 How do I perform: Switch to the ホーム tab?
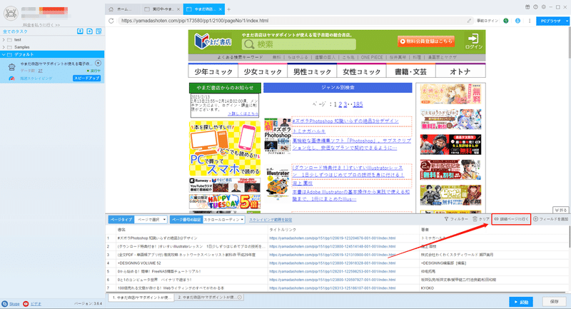pos(123,9)
